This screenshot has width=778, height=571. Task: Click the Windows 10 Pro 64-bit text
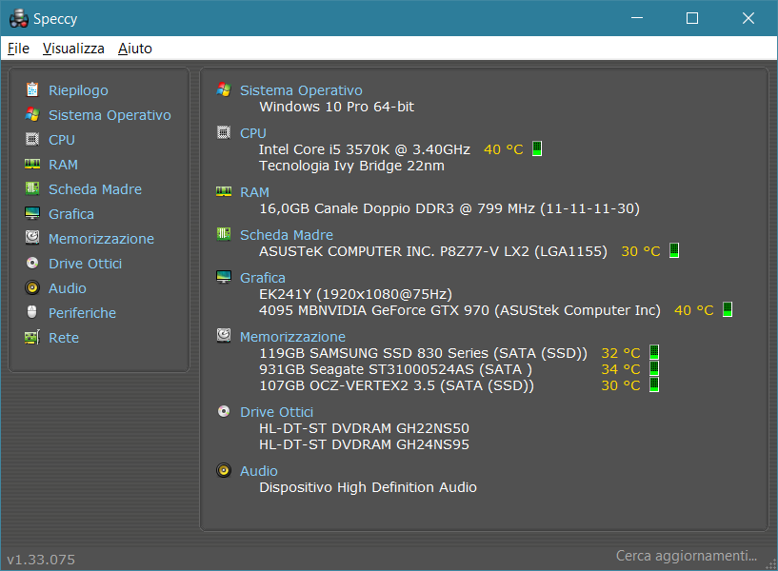(x=336, y=107)
